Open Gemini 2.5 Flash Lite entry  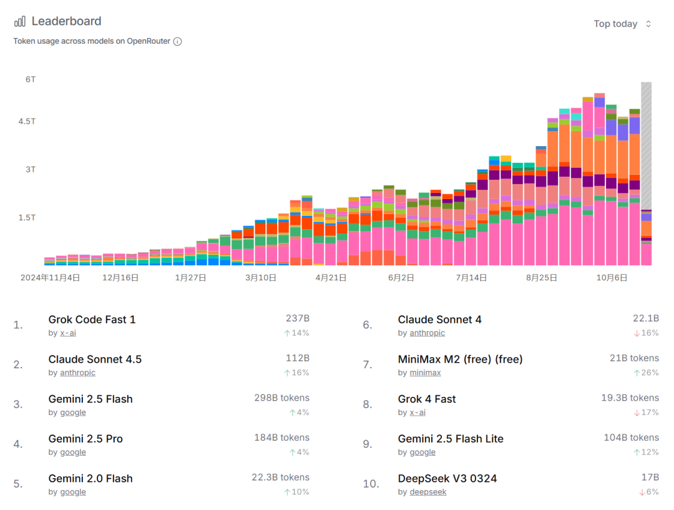tap(451, 439)
